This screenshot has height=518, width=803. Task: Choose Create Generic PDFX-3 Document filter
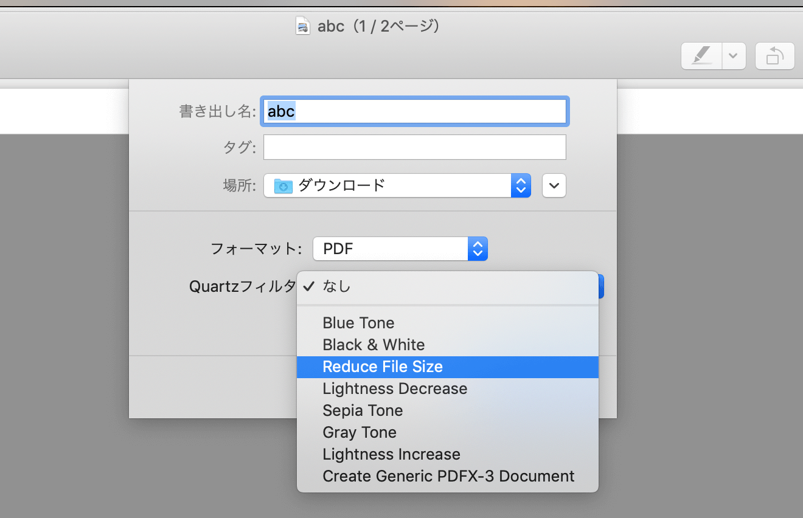[x=448, y=476]
